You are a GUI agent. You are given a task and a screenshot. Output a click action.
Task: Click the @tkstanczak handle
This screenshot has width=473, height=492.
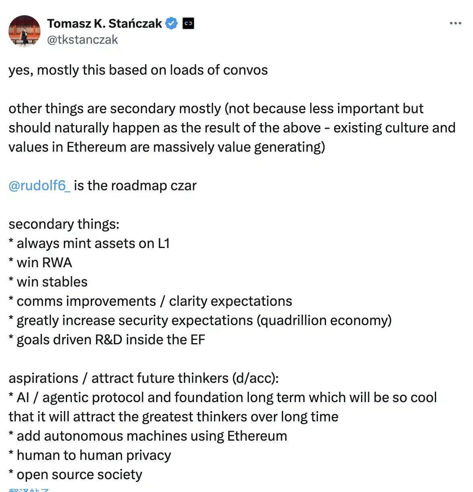[82, 40]
